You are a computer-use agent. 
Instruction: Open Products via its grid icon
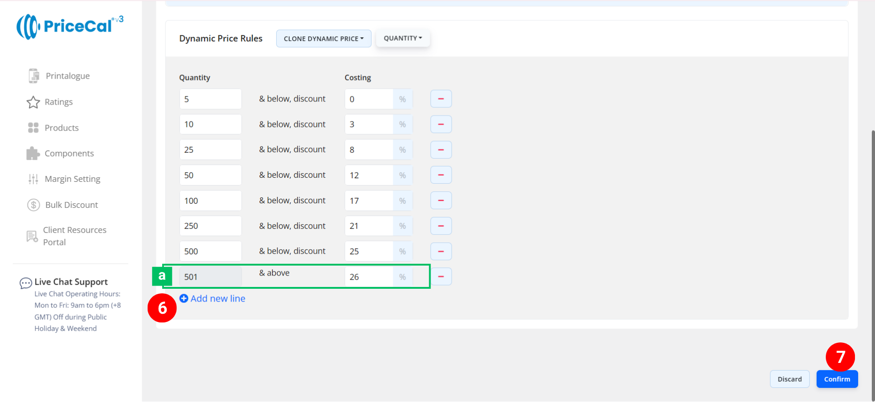click(x=33, y=128)
